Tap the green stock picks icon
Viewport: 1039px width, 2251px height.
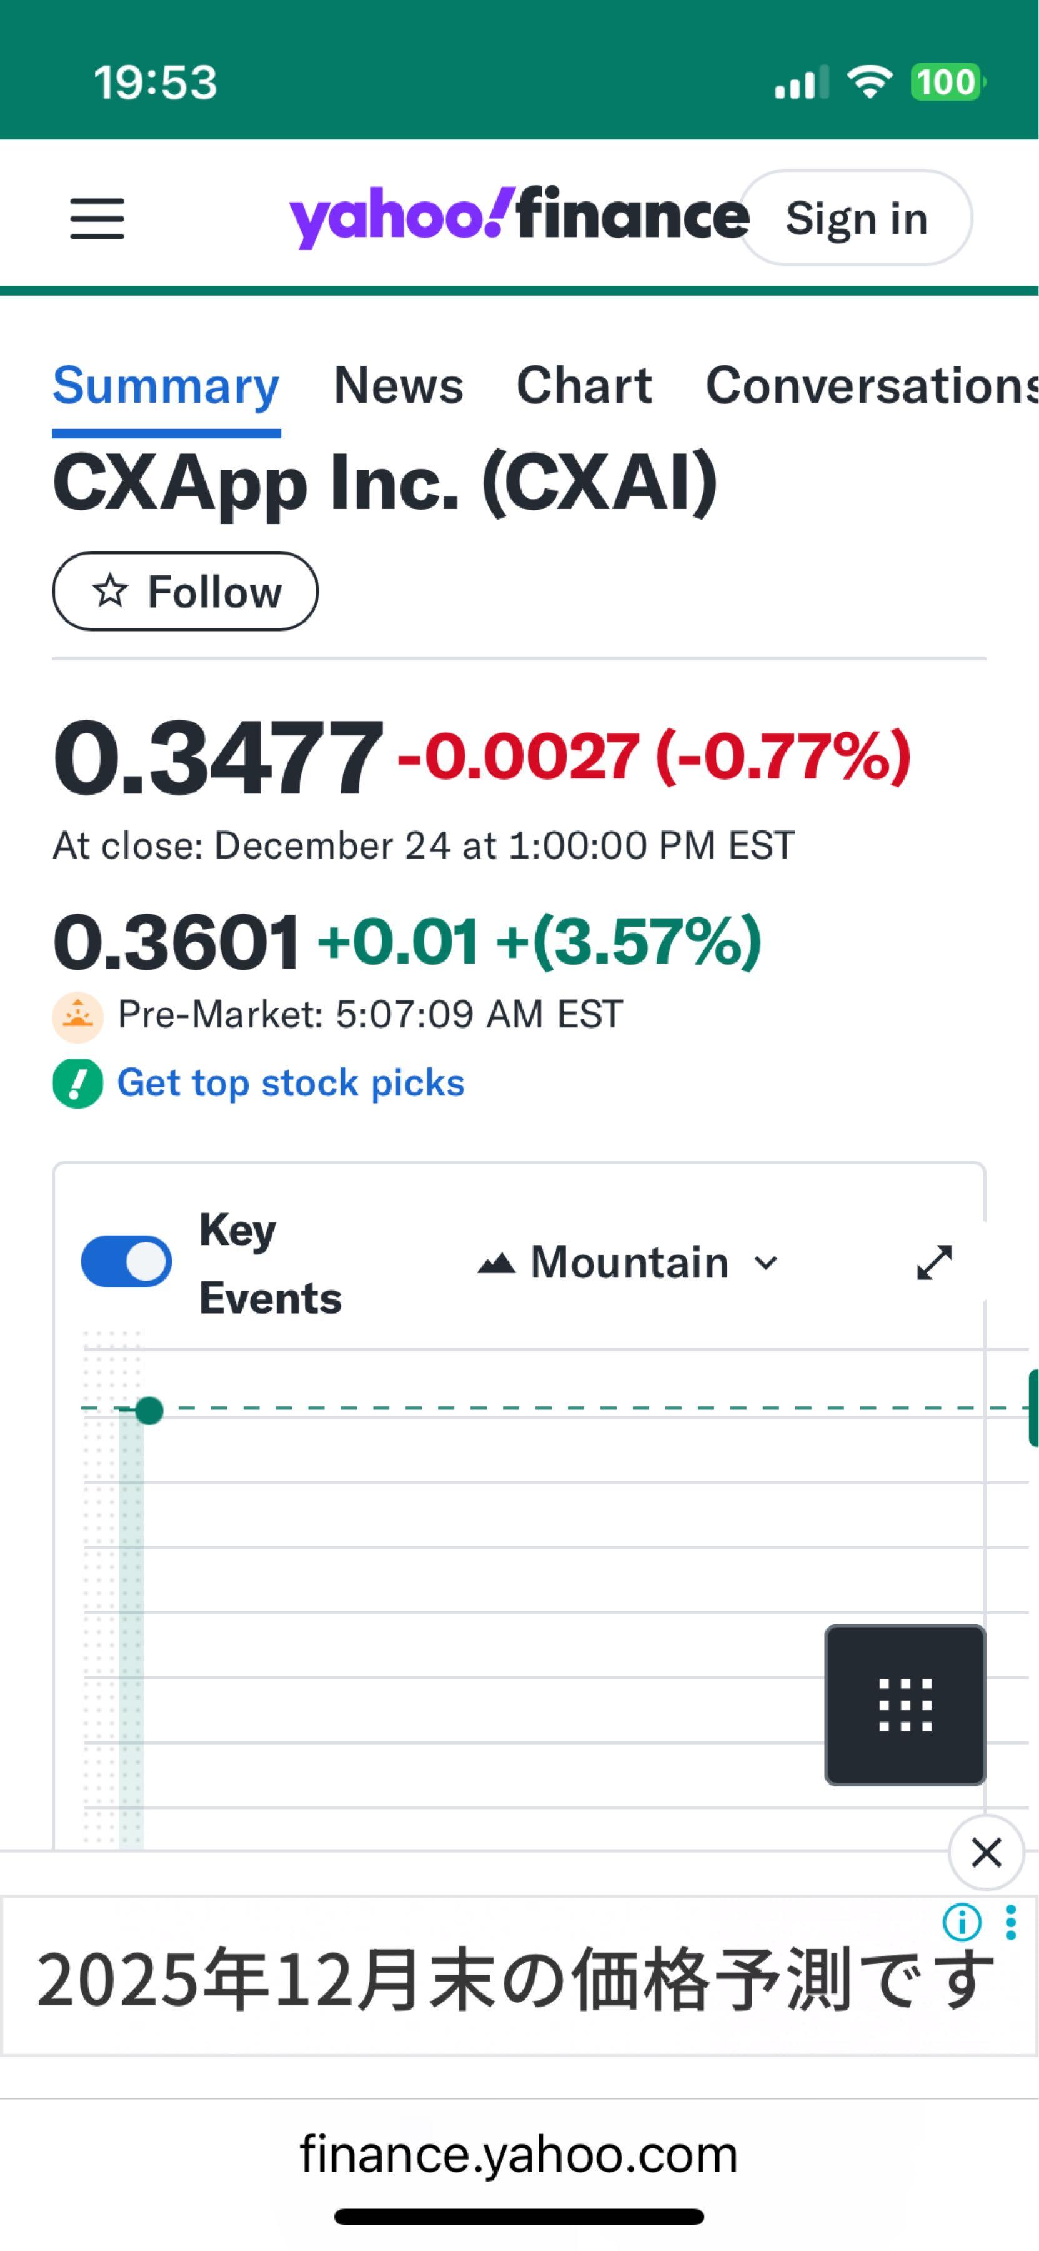77,1084
